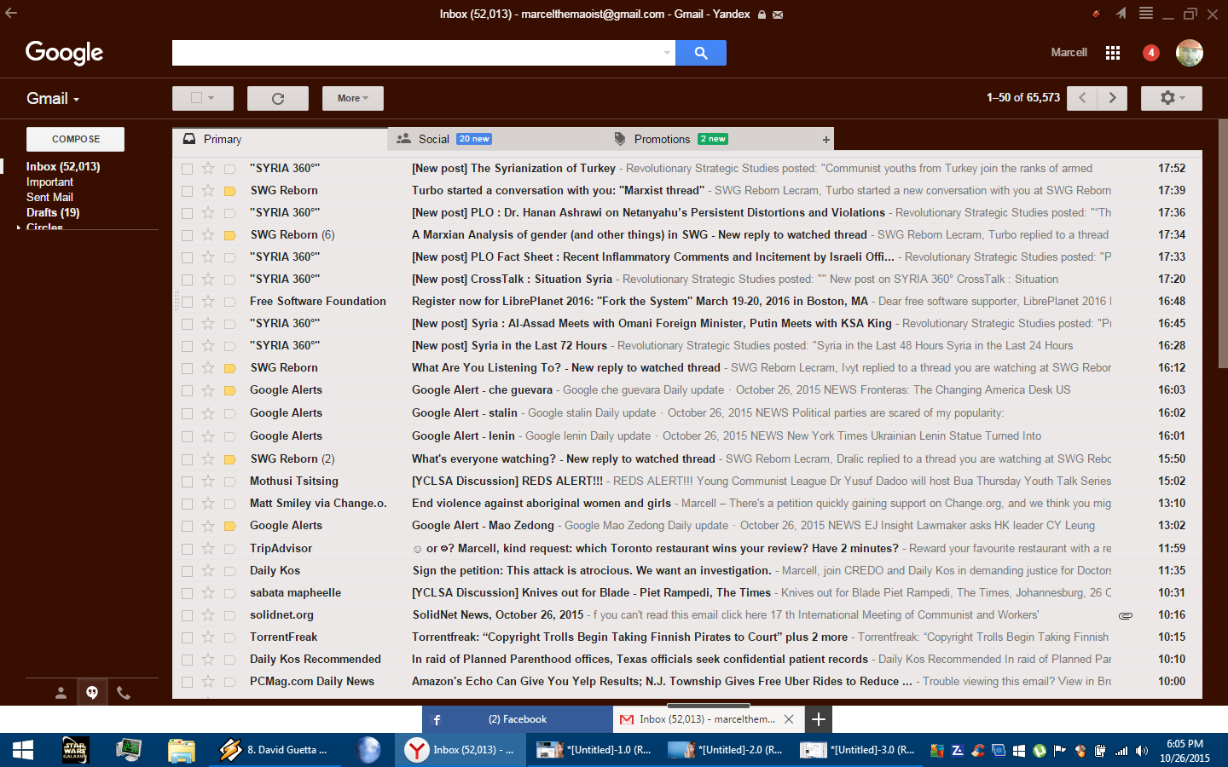Click the attachment paperclip on solidnet.org email
1228x767 pixels.
(1126, 615)
